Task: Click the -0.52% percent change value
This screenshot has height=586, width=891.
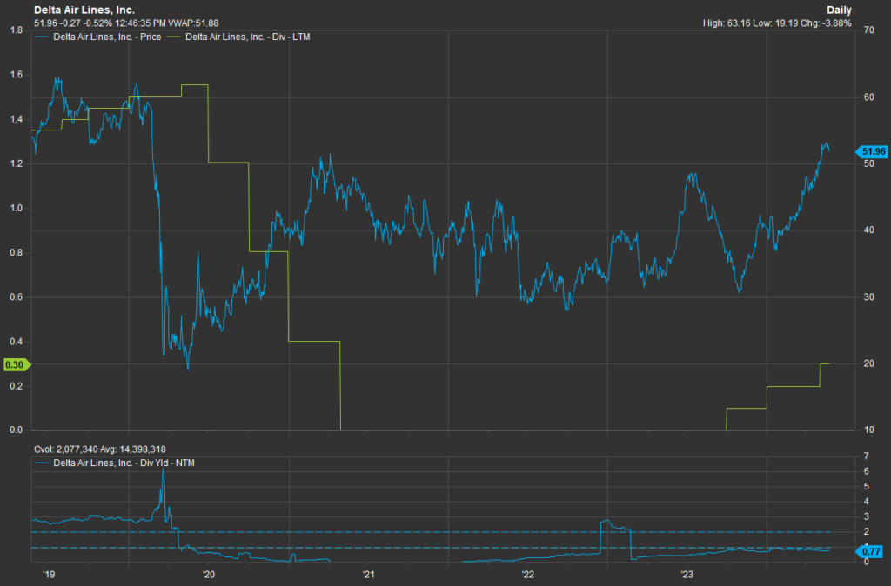Action: click(98, 23)
